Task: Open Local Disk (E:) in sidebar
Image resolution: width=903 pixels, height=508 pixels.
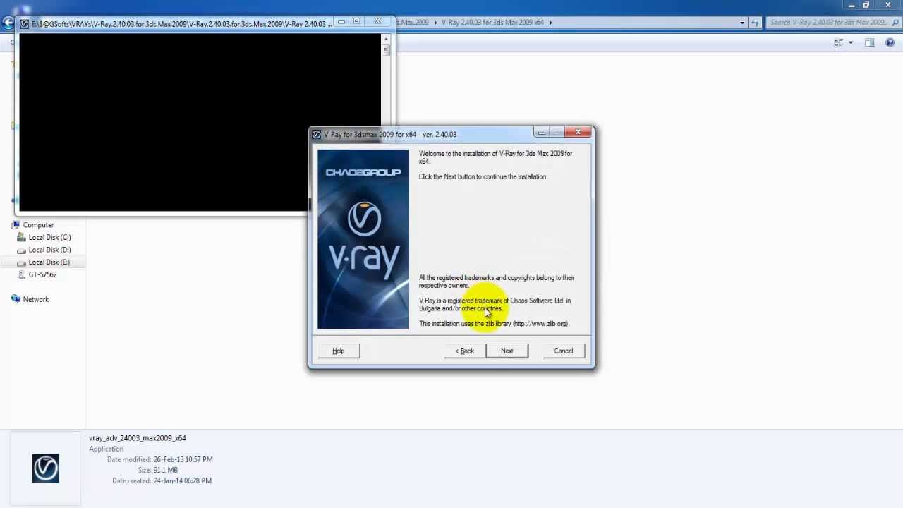Action: pyautogui.click(x=49, y=262)
